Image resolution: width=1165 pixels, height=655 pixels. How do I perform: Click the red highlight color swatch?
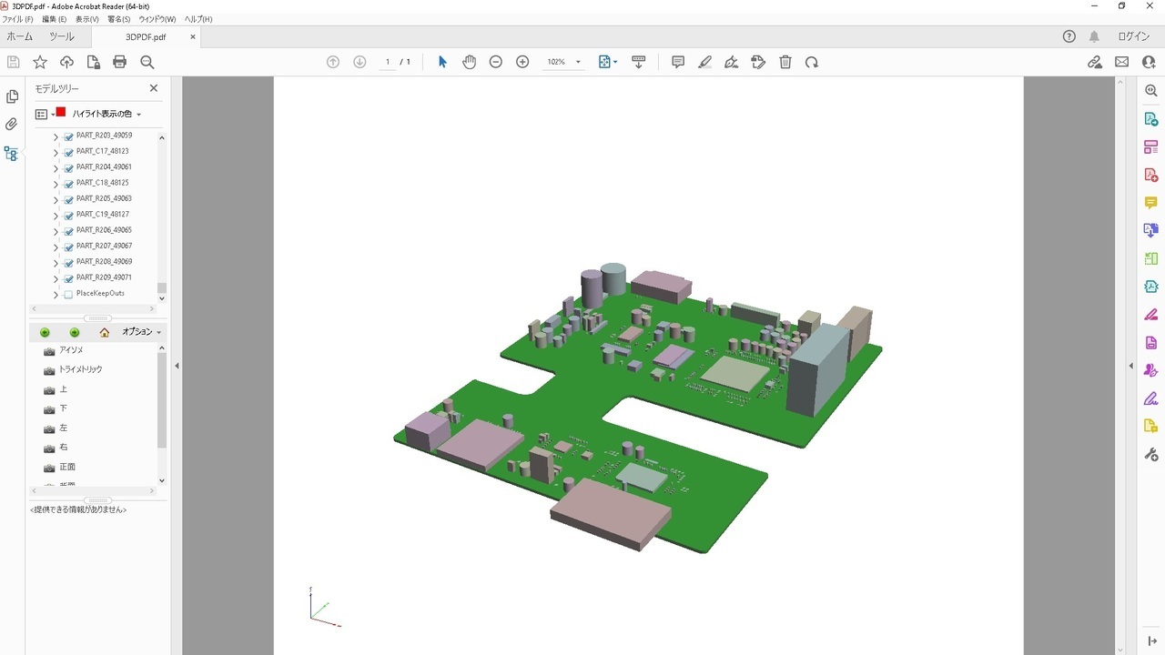click(x=61, y=113)
